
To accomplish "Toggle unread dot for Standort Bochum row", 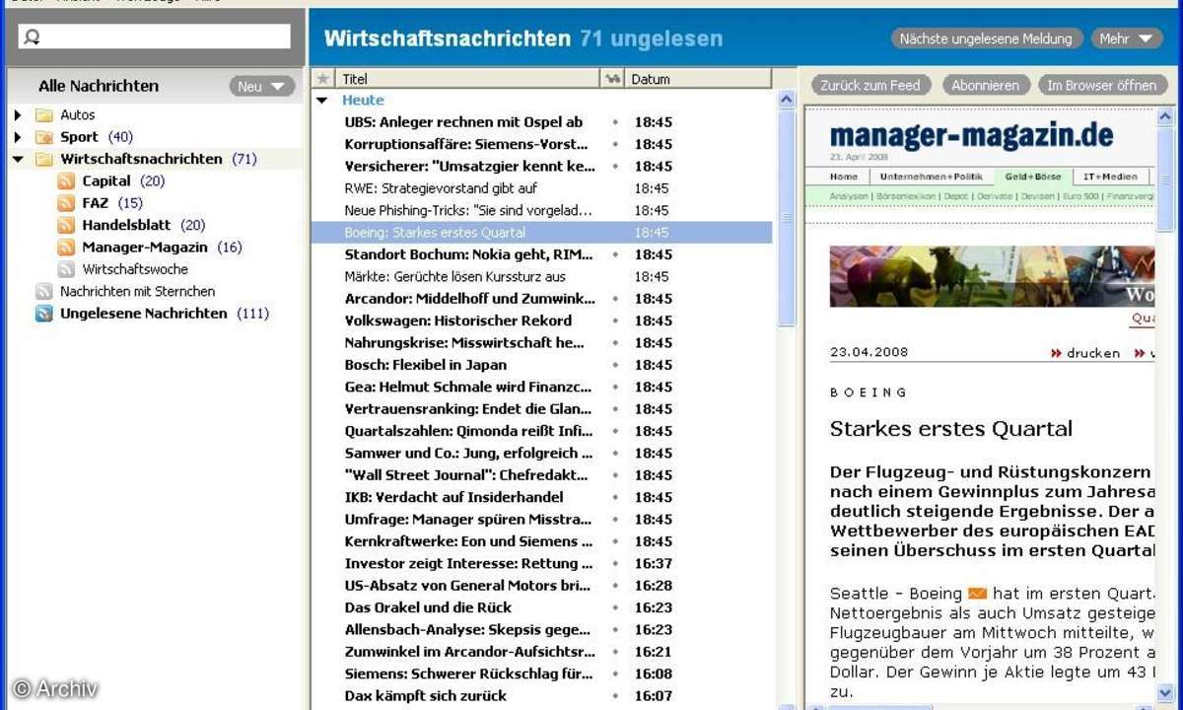I will tap(615, 254).
